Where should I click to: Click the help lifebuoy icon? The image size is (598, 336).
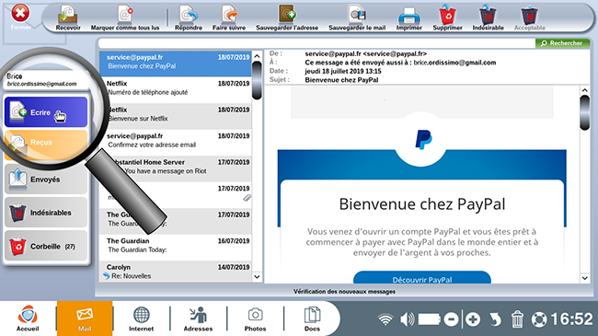point(539,319)
